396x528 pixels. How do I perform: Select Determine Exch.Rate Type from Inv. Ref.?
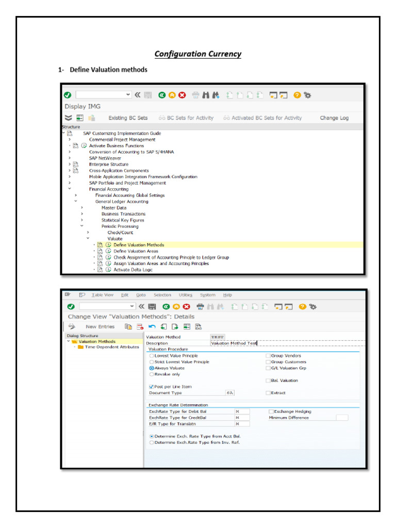152,442
